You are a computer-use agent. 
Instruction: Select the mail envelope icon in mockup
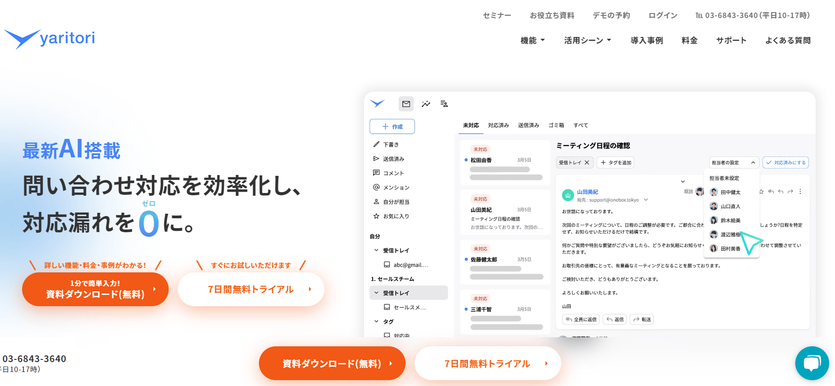pos(406,104)
